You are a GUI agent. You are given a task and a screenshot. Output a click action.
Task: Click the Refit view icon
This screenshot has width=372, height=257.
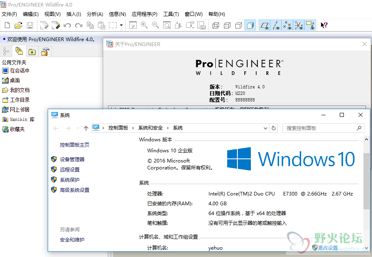click(167, 25)
